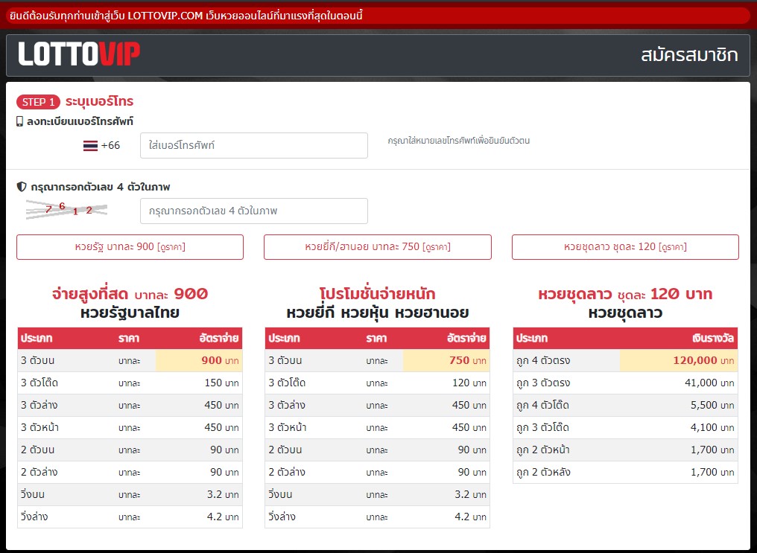Click the welcome announcement banner at top

coord(378,14)
